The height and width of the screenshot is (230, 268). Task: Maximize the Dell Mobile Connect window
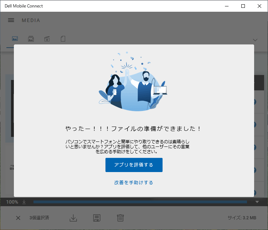243,6
